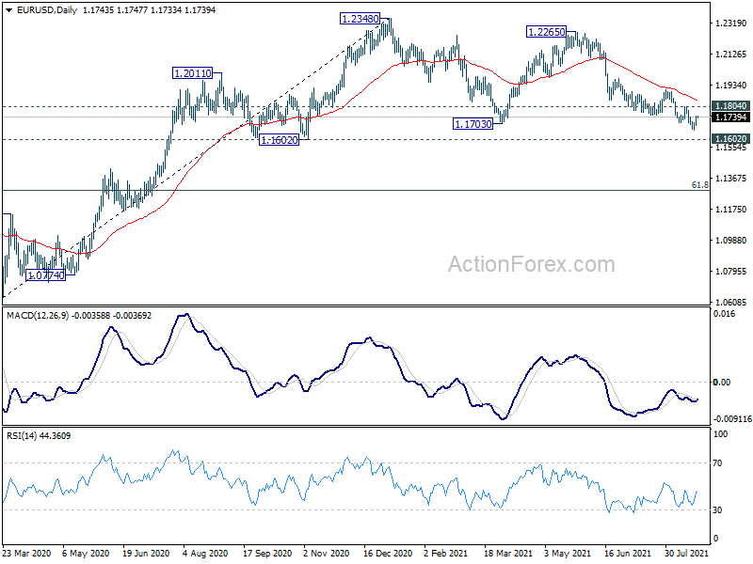
Task: Click the current price tag 1.17394
Action: click(x=731, y=117)
